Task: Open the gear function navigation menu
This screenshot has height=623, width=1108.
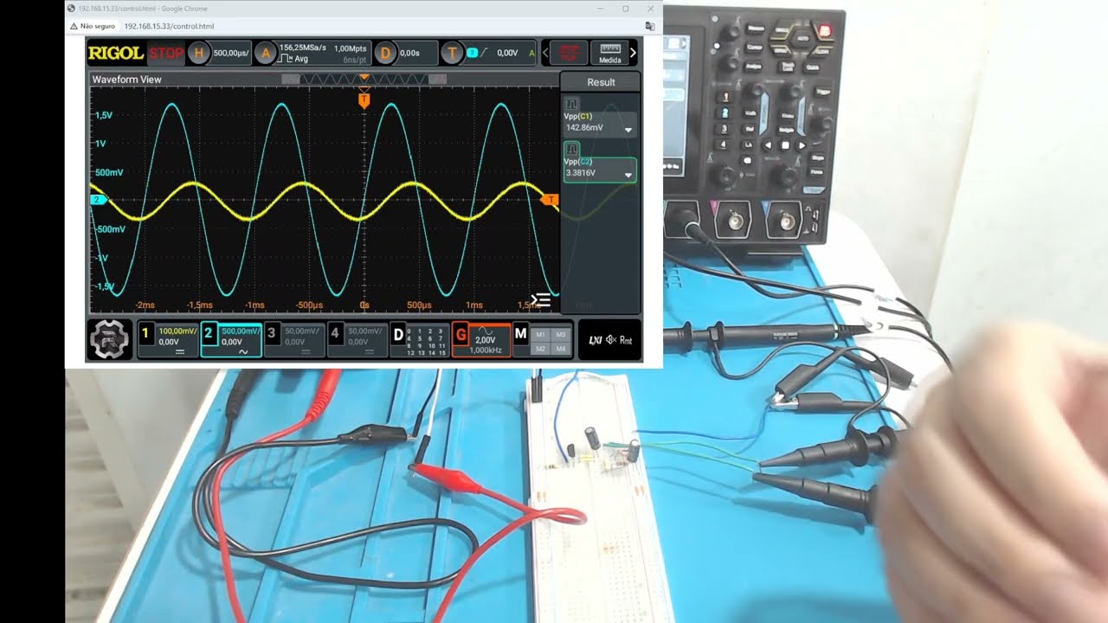Action: 109,338
